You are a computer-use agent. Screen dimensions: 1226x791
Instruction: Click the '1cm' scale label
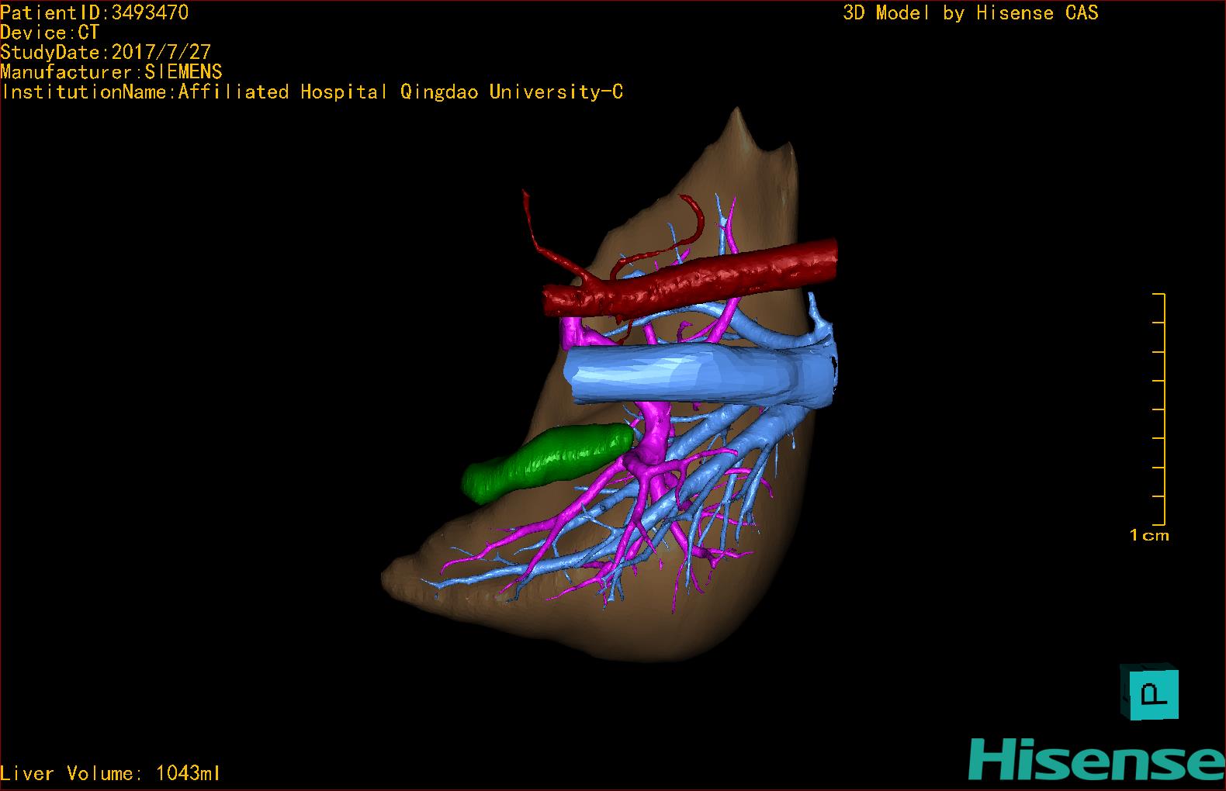click(x=1148, y=535)
